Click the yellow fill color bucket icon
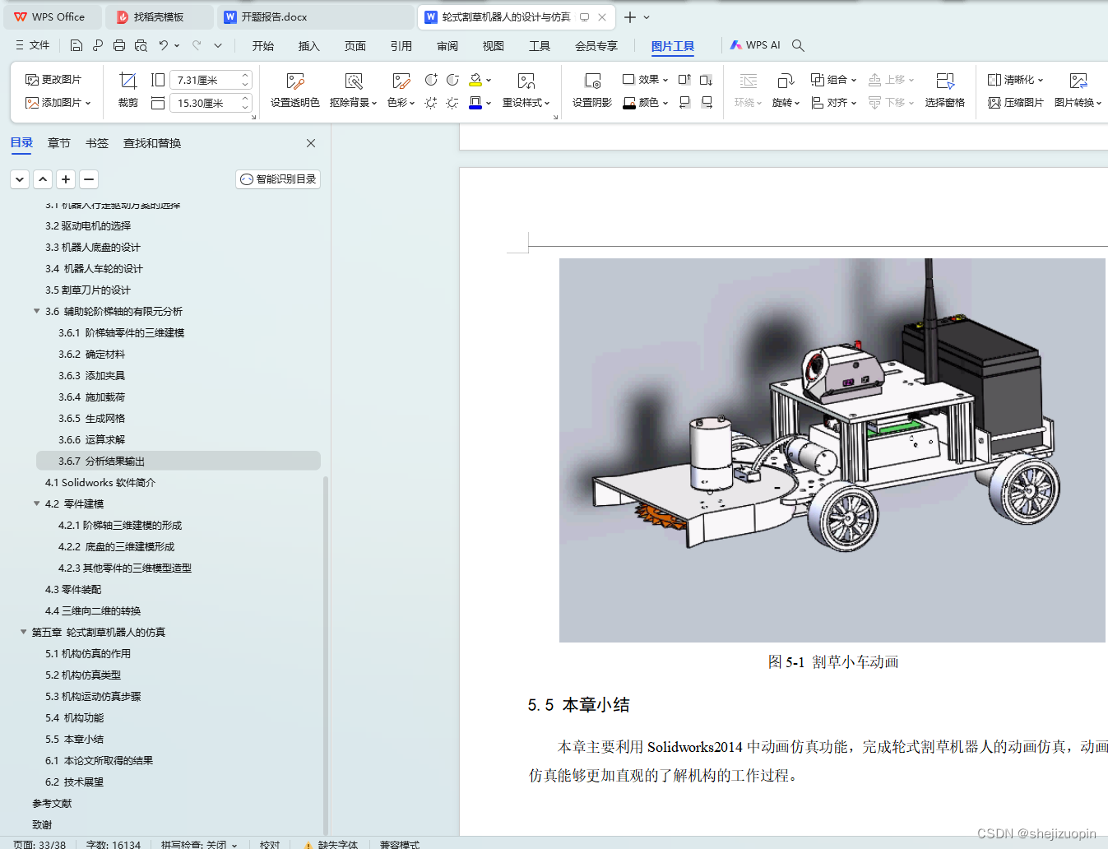This screenshot has width=1108, height=849. (x=475, y=80)
